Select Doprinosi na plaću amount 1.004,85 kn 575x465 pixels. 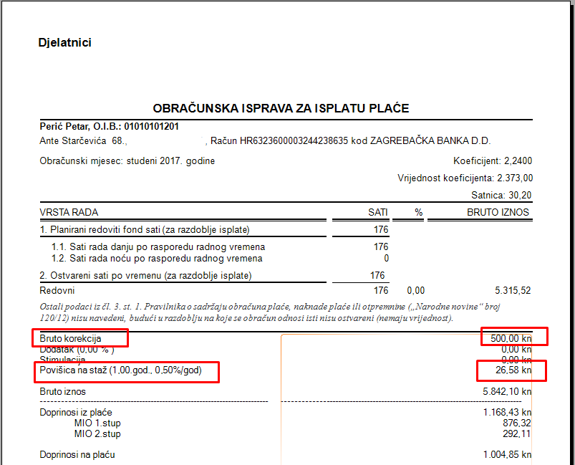point(507,455)
